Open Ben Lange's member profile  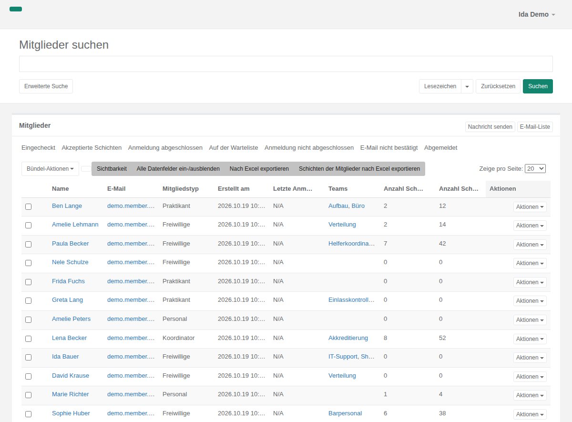tap(67, 206)
